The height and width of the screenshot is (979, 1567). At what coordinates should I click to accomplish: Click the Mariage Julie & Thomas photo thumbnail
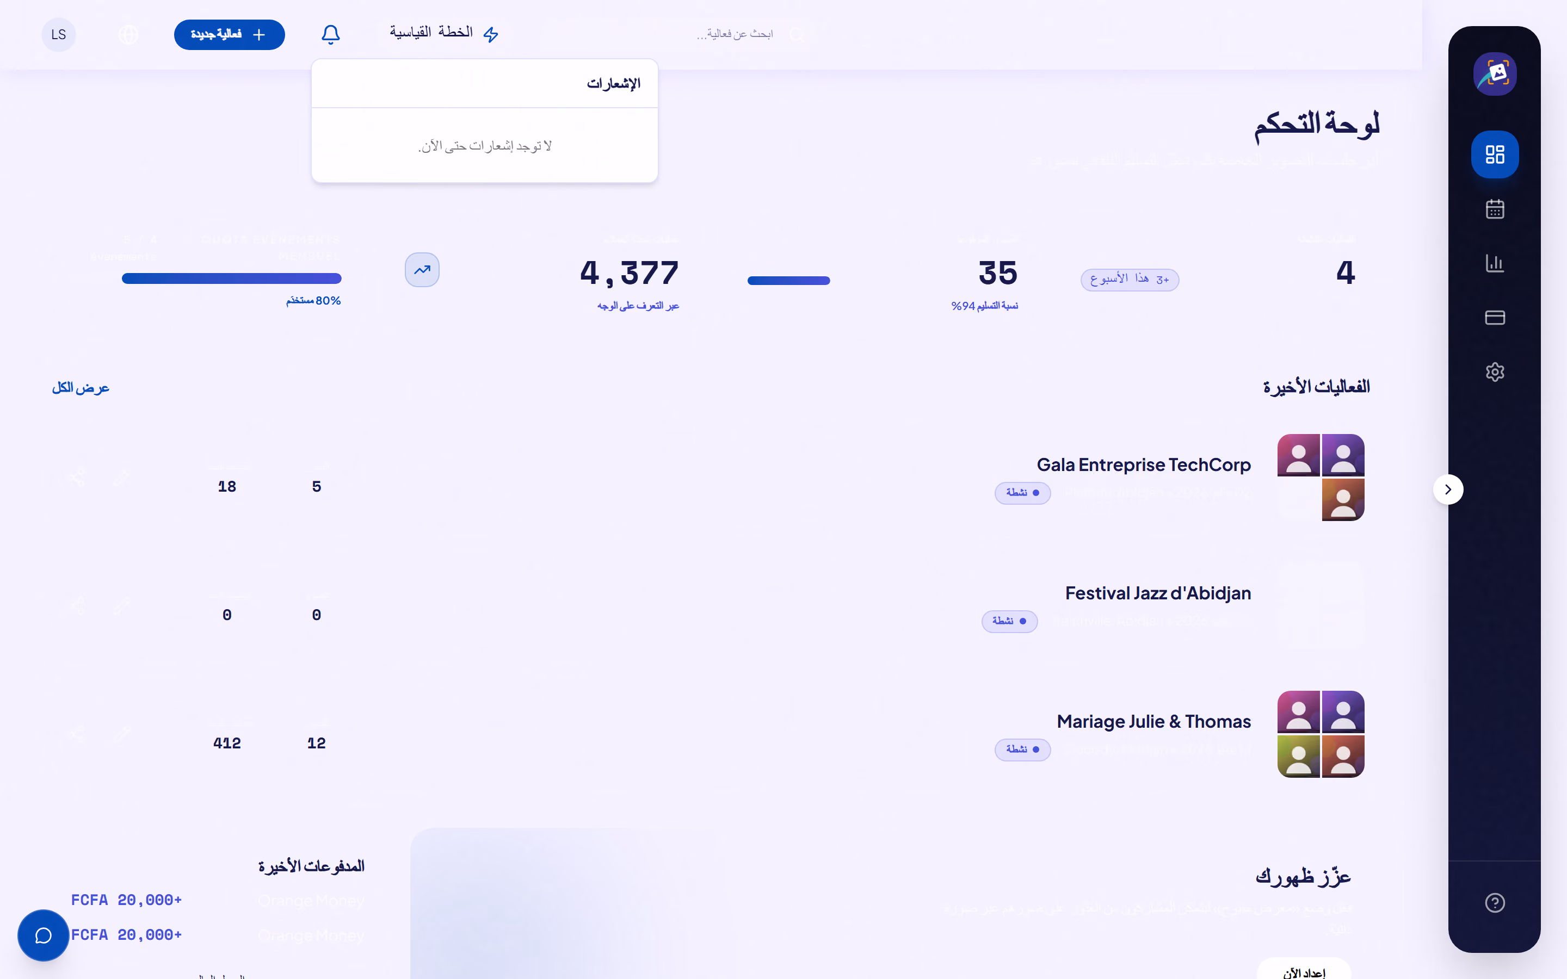[x=1321, y=734]
